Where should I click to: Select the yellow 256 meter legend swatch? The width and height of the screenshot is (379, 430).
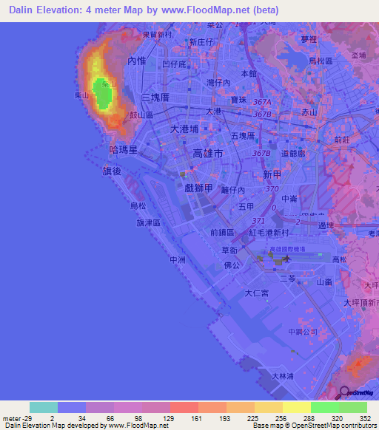click(x=297, y=407)
